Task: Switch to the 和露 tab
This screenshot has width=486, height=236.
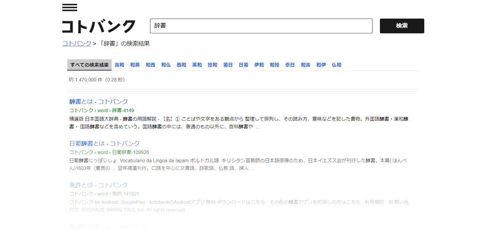Action: coord(306,65)
